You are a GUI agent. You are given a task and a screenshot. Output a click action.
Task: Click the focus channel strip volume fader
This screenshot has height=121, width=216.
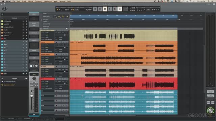(32, 95)
